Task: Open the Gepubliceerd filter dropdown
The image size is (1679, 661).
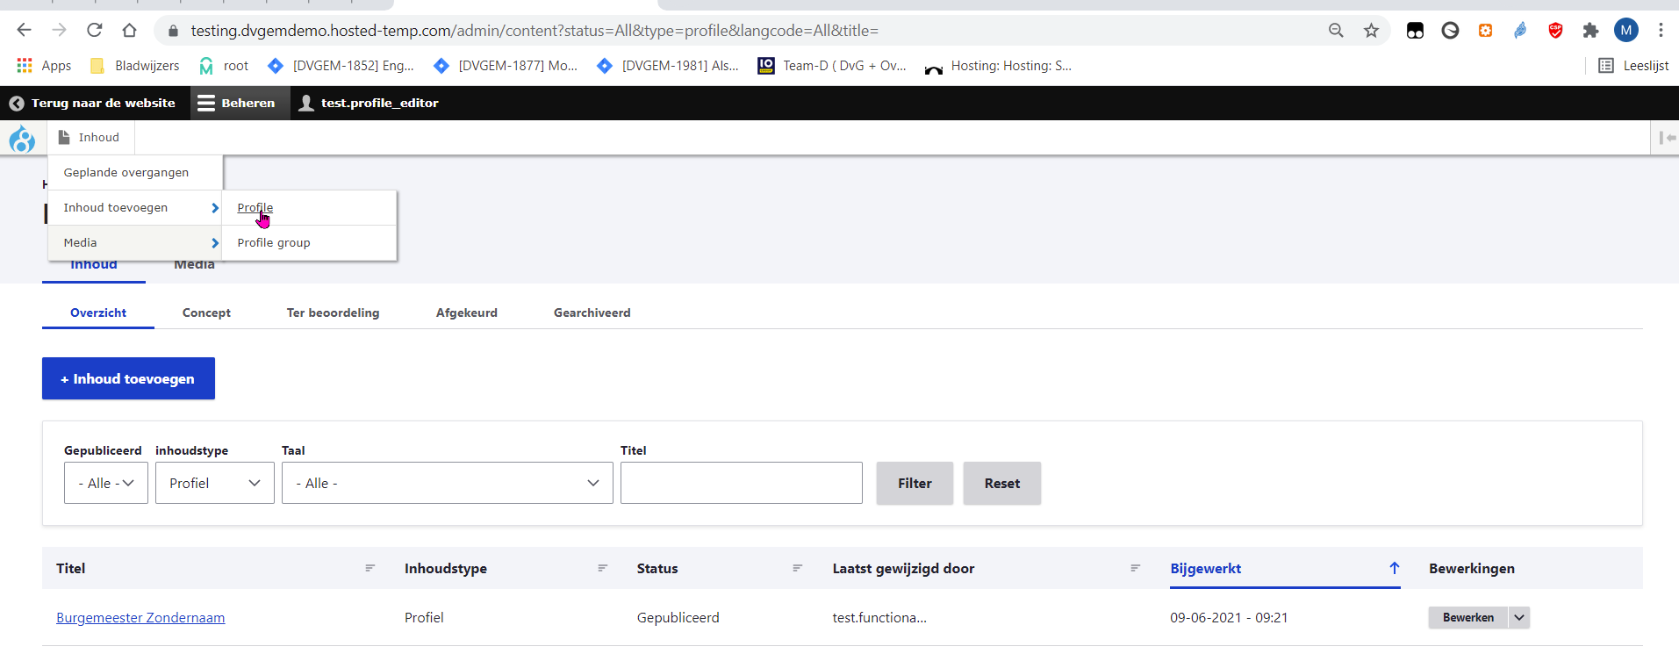Action: click(x=106, y=484)
